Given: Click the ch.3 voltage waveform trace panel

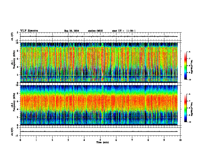Looking at the screenshot, I should click(100, 132).
